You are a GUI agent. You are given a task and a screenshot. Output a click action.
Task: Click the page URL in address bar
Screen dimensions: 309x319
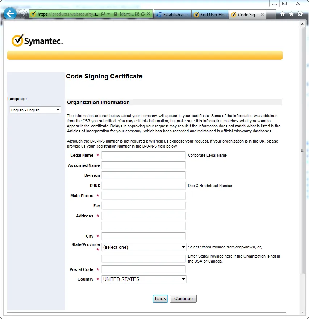(68, 14)
